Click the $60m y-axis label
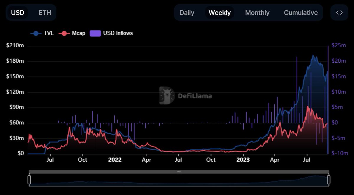 coord(16,123)
